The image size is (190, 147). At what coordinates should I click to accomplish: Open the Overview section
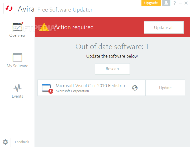click(x=17, y=30)
